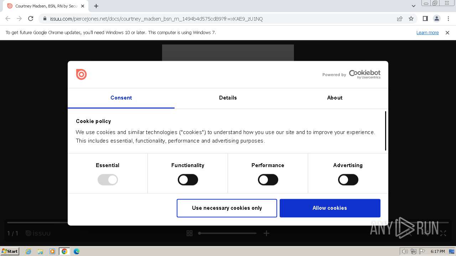Viewport: 456px width, 256px height.
Task: Open volume control in system tray
Action: point(405,251)
